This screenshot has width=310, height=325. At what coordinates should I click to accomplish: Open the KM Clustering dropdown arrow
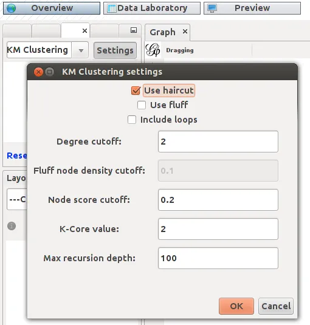81,50
